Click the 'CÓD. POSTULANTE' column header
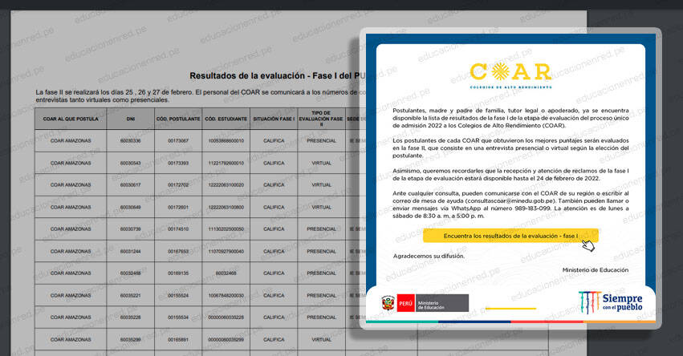Image resolution: width=683 pixels, height=356 pixels. (178, 119)
